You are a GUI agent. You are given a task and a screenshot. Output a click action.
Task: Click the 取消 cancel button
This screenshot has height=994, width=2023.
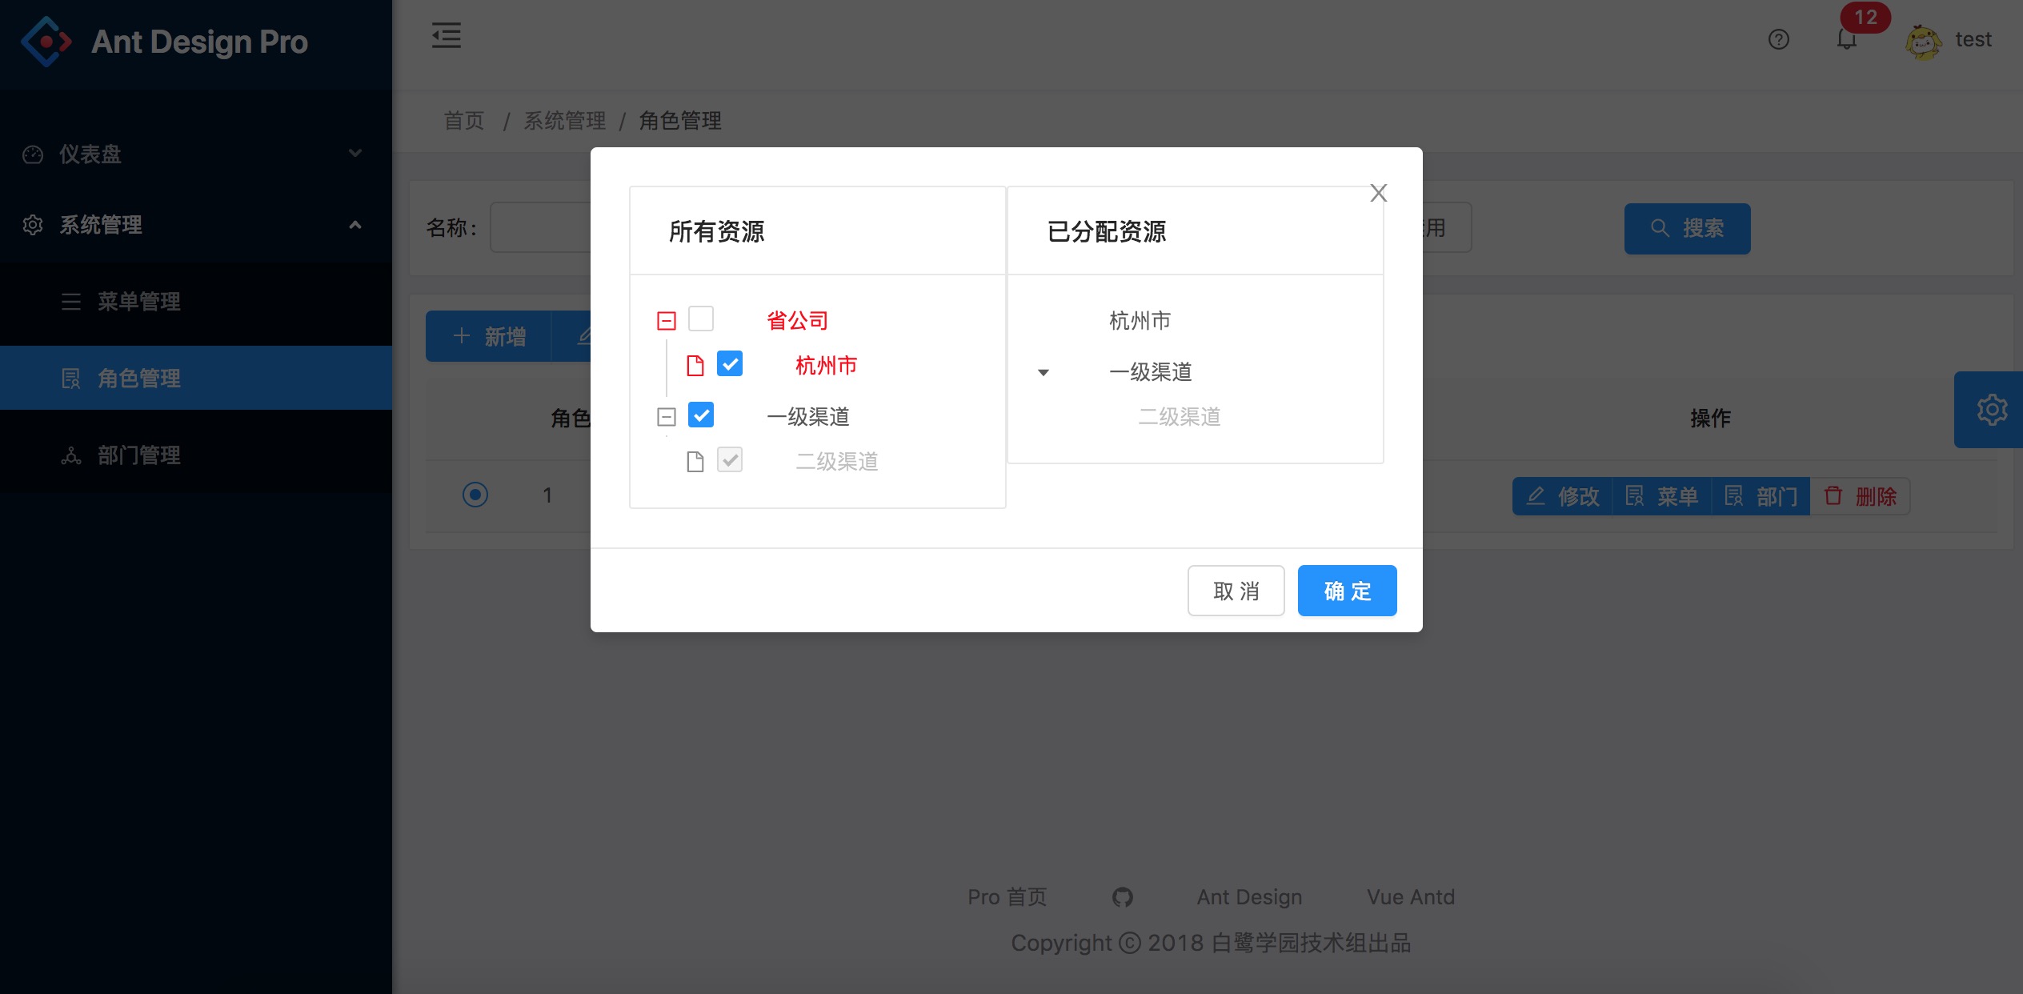tap(1236, 591)
